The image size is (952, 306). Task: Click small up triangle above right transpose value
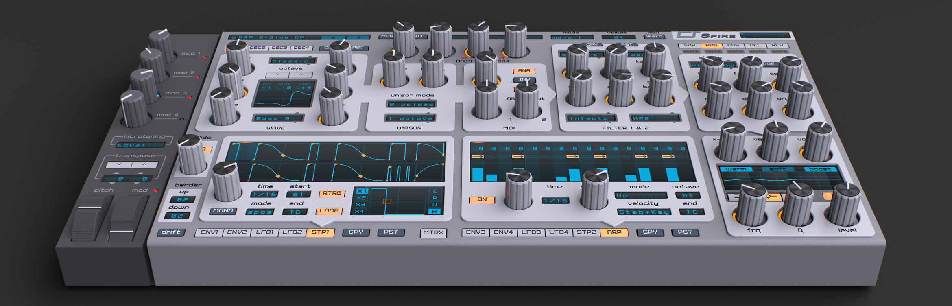(x=141, y=173)
